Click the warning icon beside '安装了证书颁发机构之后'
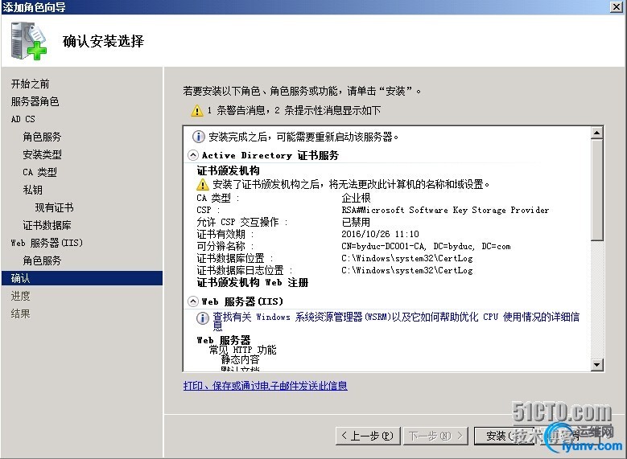The image size is (627, 459). pyautogui.click(x=203, y=185)
